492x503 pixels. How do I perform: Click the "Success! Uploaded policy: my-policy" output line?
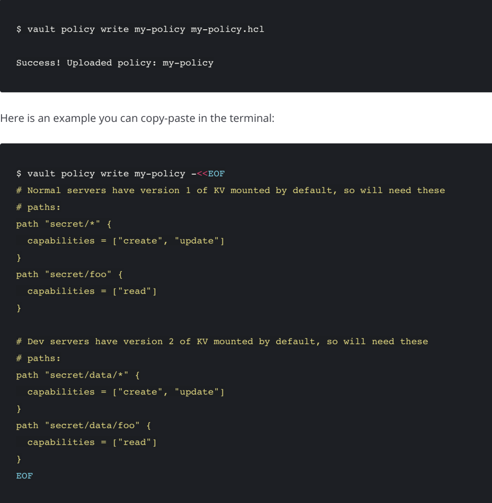coord(115,63)
